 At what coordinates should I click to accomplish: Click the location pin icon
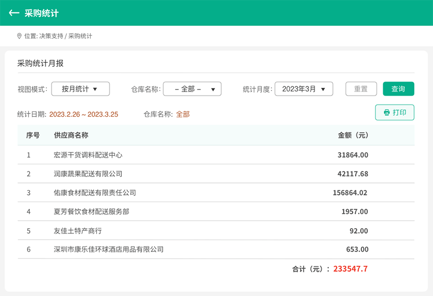pyautogui.click(x=19, y=36)
